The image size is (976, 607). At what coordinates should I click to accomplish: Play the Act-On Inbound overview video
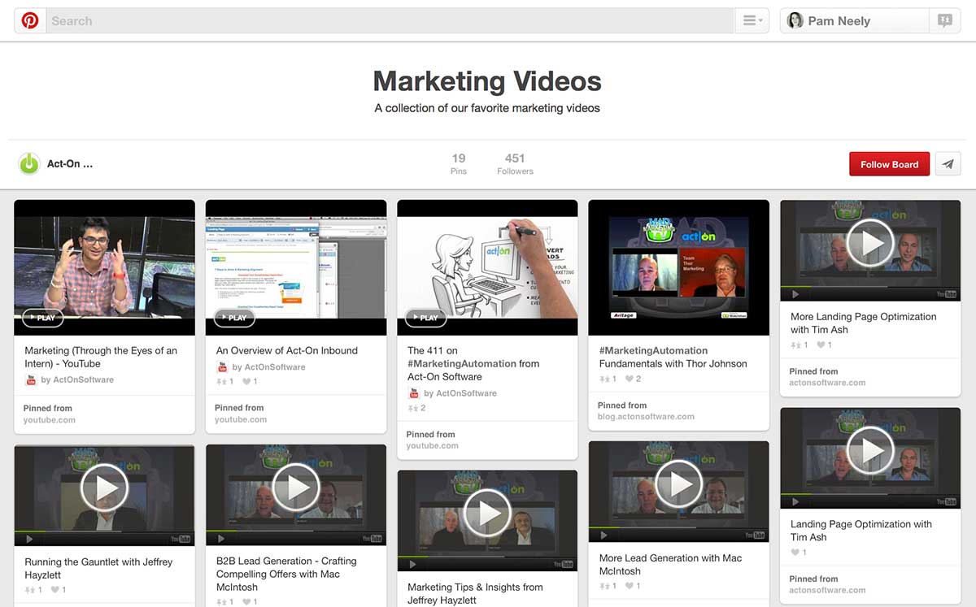coord(234,318)
